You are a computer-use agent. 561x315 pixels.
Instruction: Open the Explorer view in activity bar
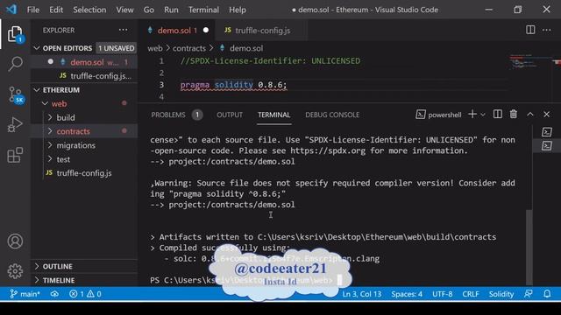(15, 34)
